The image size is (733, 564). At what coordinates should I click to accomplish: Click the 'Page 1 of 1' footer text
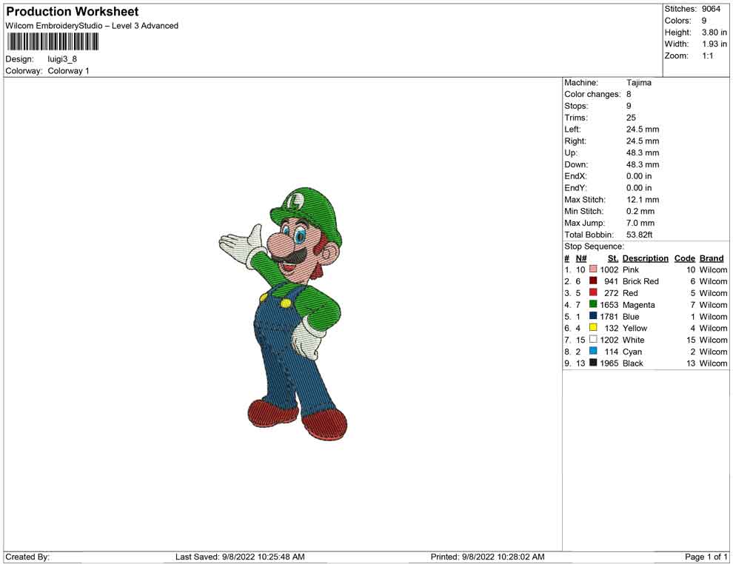coord(706,557)
